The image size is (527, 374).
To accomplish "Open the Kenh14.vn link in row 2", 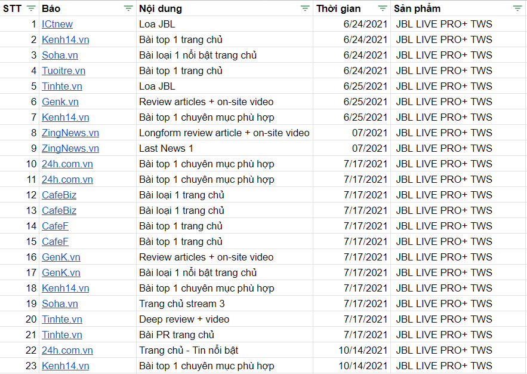I will 65,39.
